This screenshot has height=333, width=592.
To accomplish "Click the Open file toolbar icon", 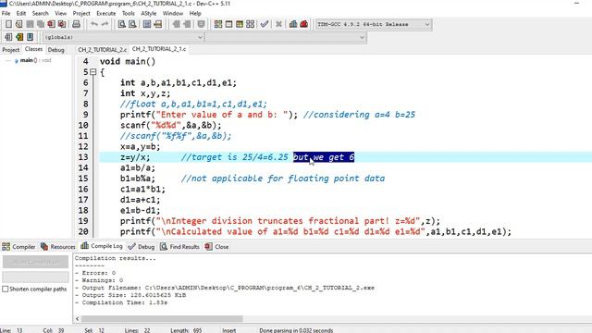I will pos(18,25).
